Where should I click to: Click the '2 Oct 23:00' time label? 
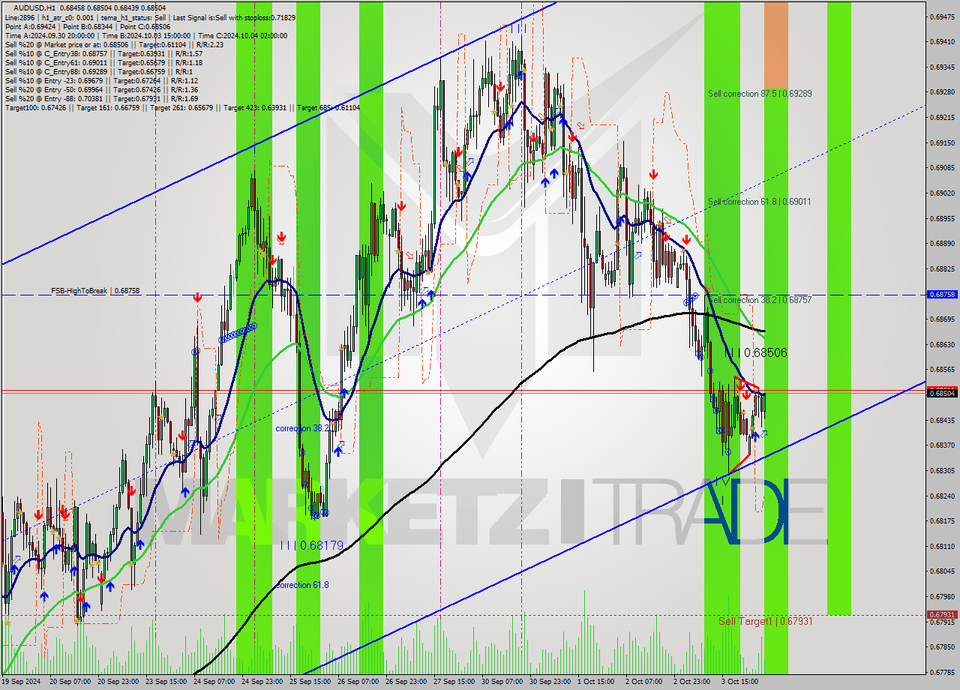(x=693, y=682)
